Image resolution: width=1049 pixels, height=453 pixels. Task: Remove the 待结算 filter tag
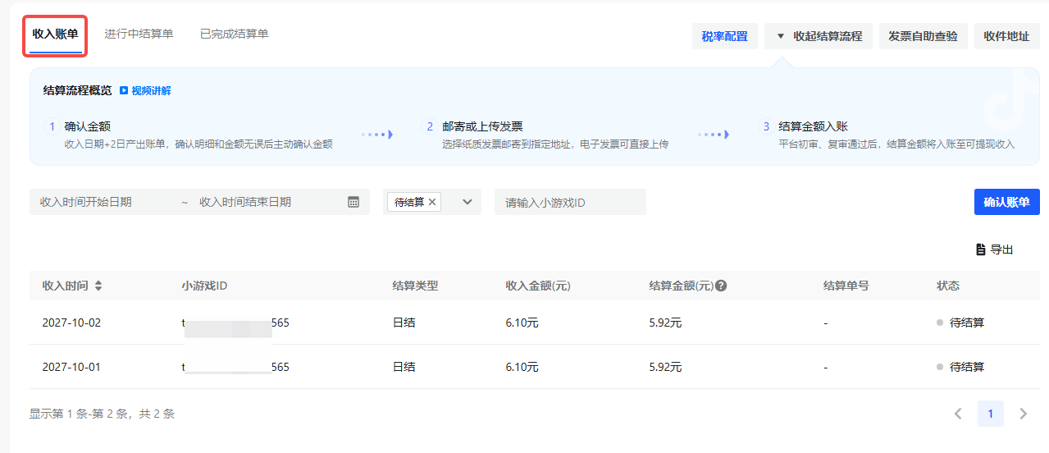(x=432, y=202)
